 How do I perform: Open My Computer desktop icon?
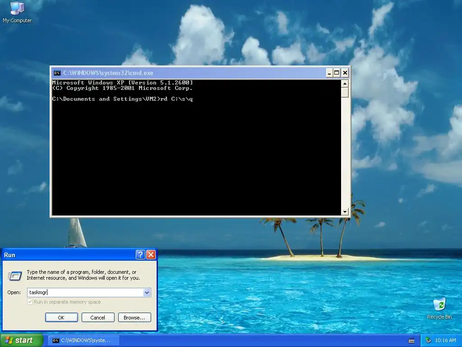point(17,12)
